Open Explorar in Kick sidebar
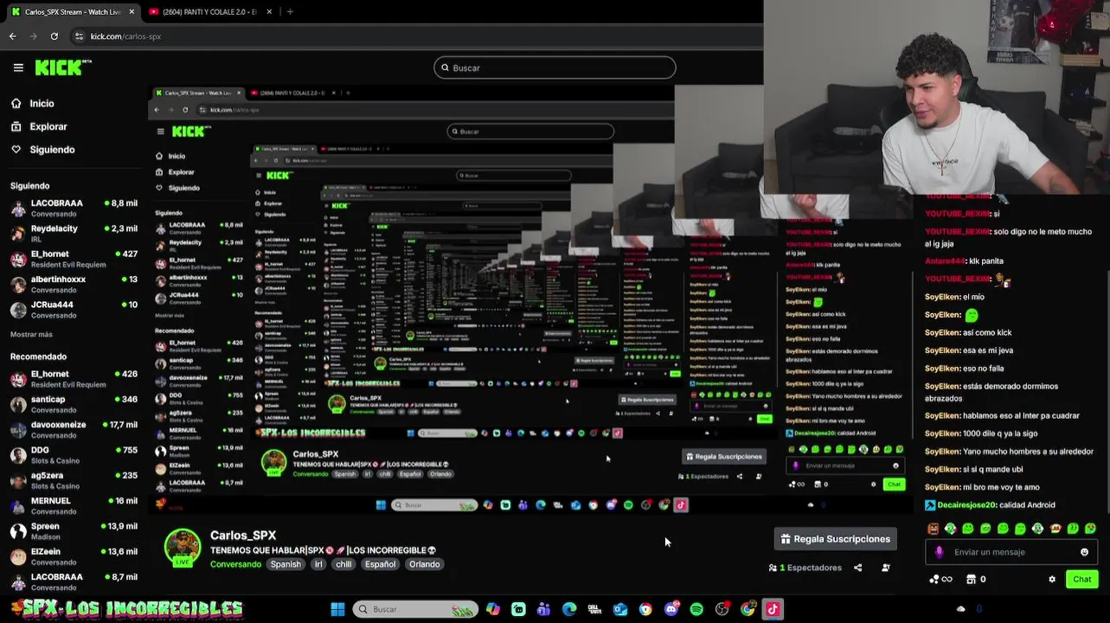 click(48, 126)
